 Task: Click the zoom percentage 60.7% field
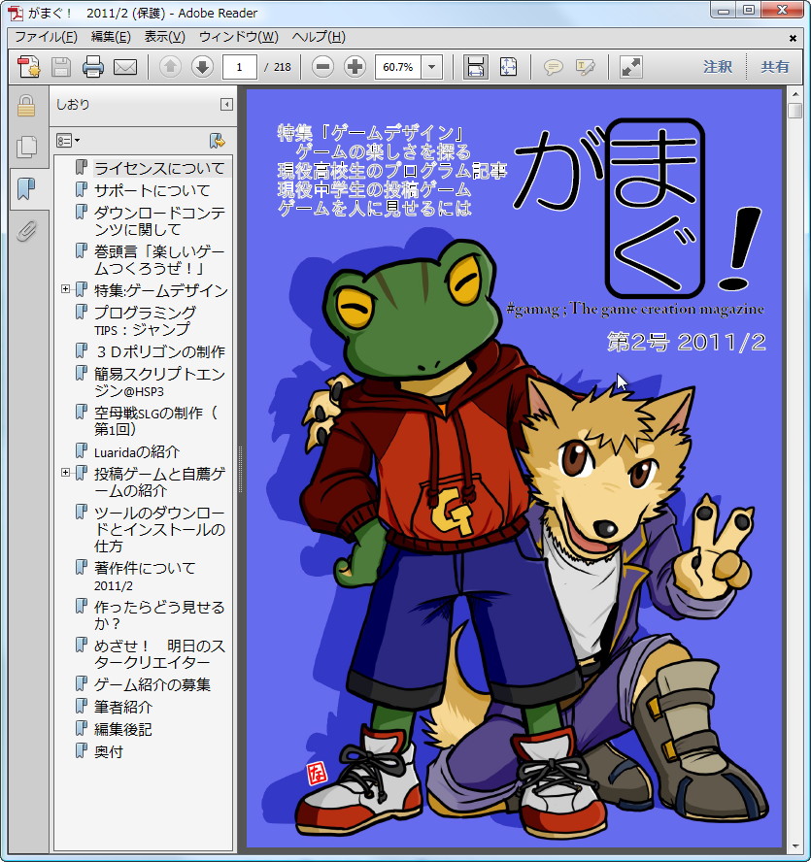click(x=398, y=67)
